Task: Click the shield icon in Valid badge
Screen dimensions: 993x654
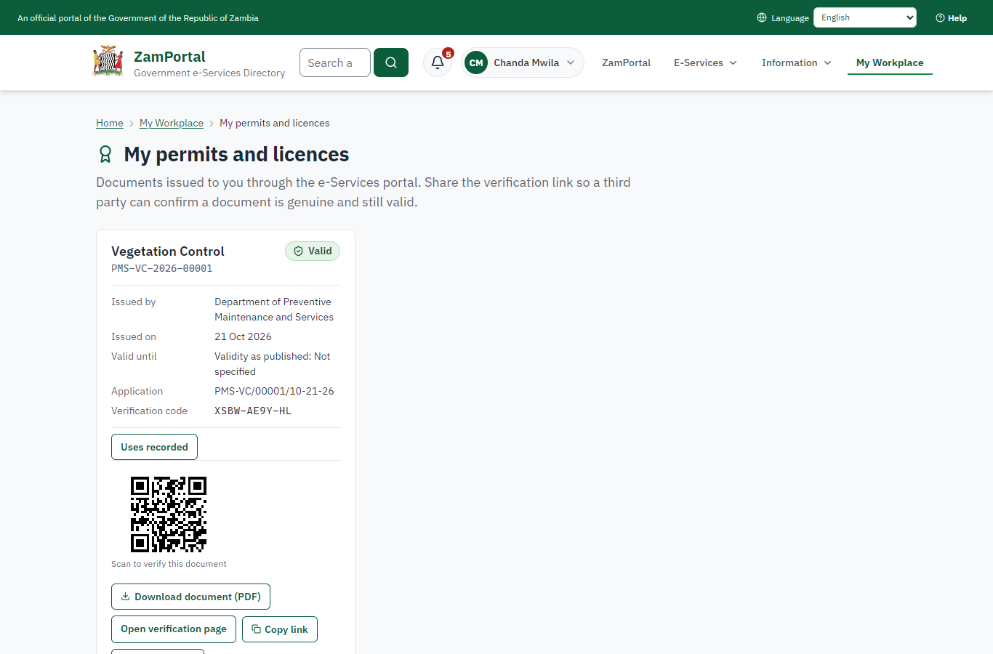Action: [x=298, y=251]
